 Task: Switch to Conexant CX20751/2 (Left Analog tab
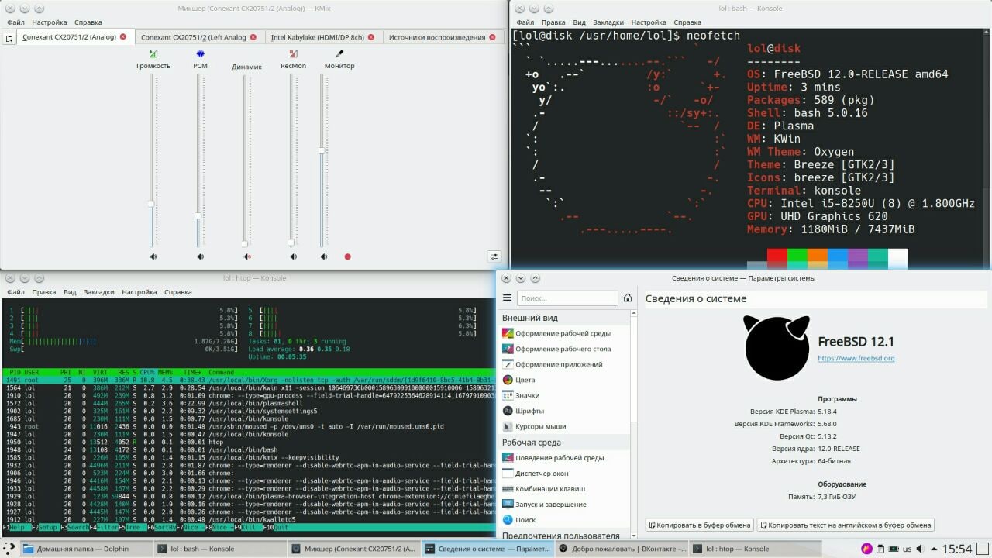[198, 37]
